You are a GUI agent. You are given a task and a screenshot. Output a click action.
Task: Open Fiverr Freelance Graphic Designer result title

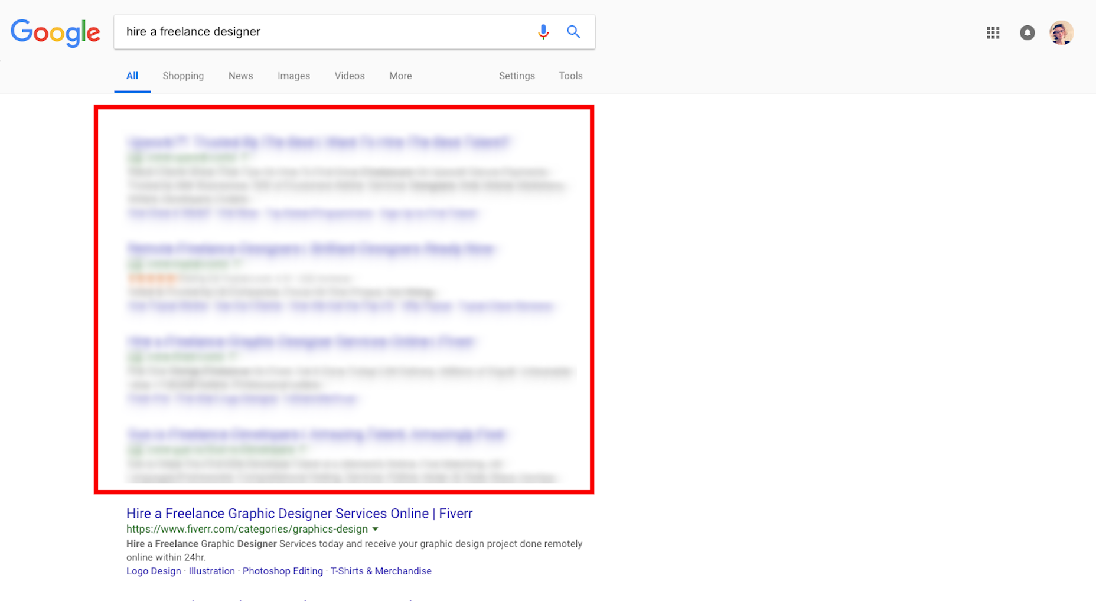[299, 514]
